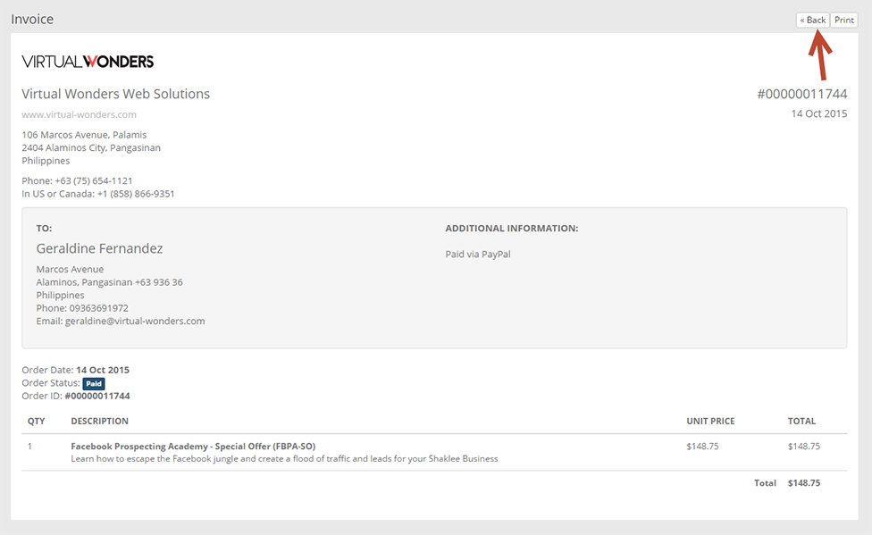Image resolution: width=872 pixels, height=535 pixels.
Task: Select invoice number #00000011744 at top right
Action: (x=802, y=94)
